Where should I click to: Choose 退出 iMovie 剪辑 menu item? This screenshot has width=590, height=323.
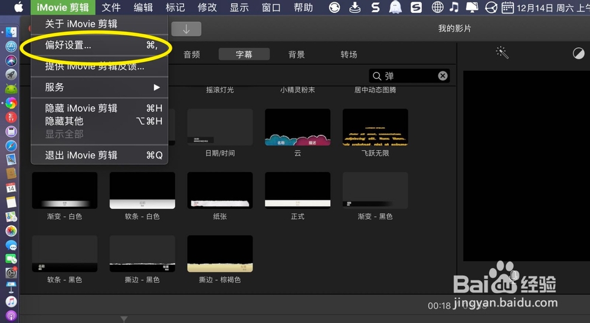99,155
